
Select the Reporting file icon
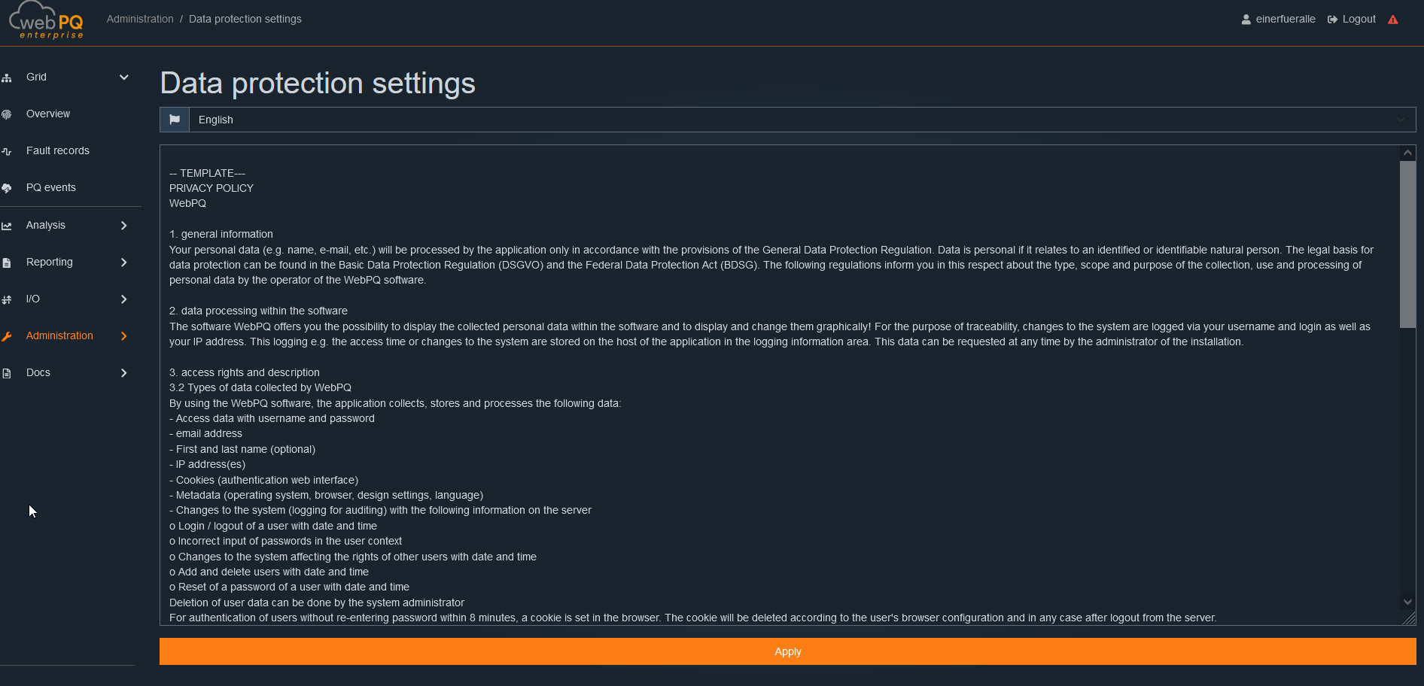(8, 262)
